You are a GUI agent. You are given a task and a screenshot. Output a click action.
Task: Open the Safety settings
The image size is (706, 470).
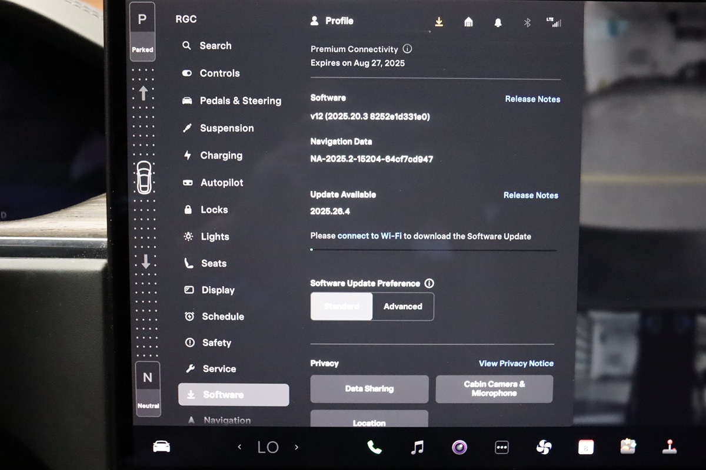[208, 343]
